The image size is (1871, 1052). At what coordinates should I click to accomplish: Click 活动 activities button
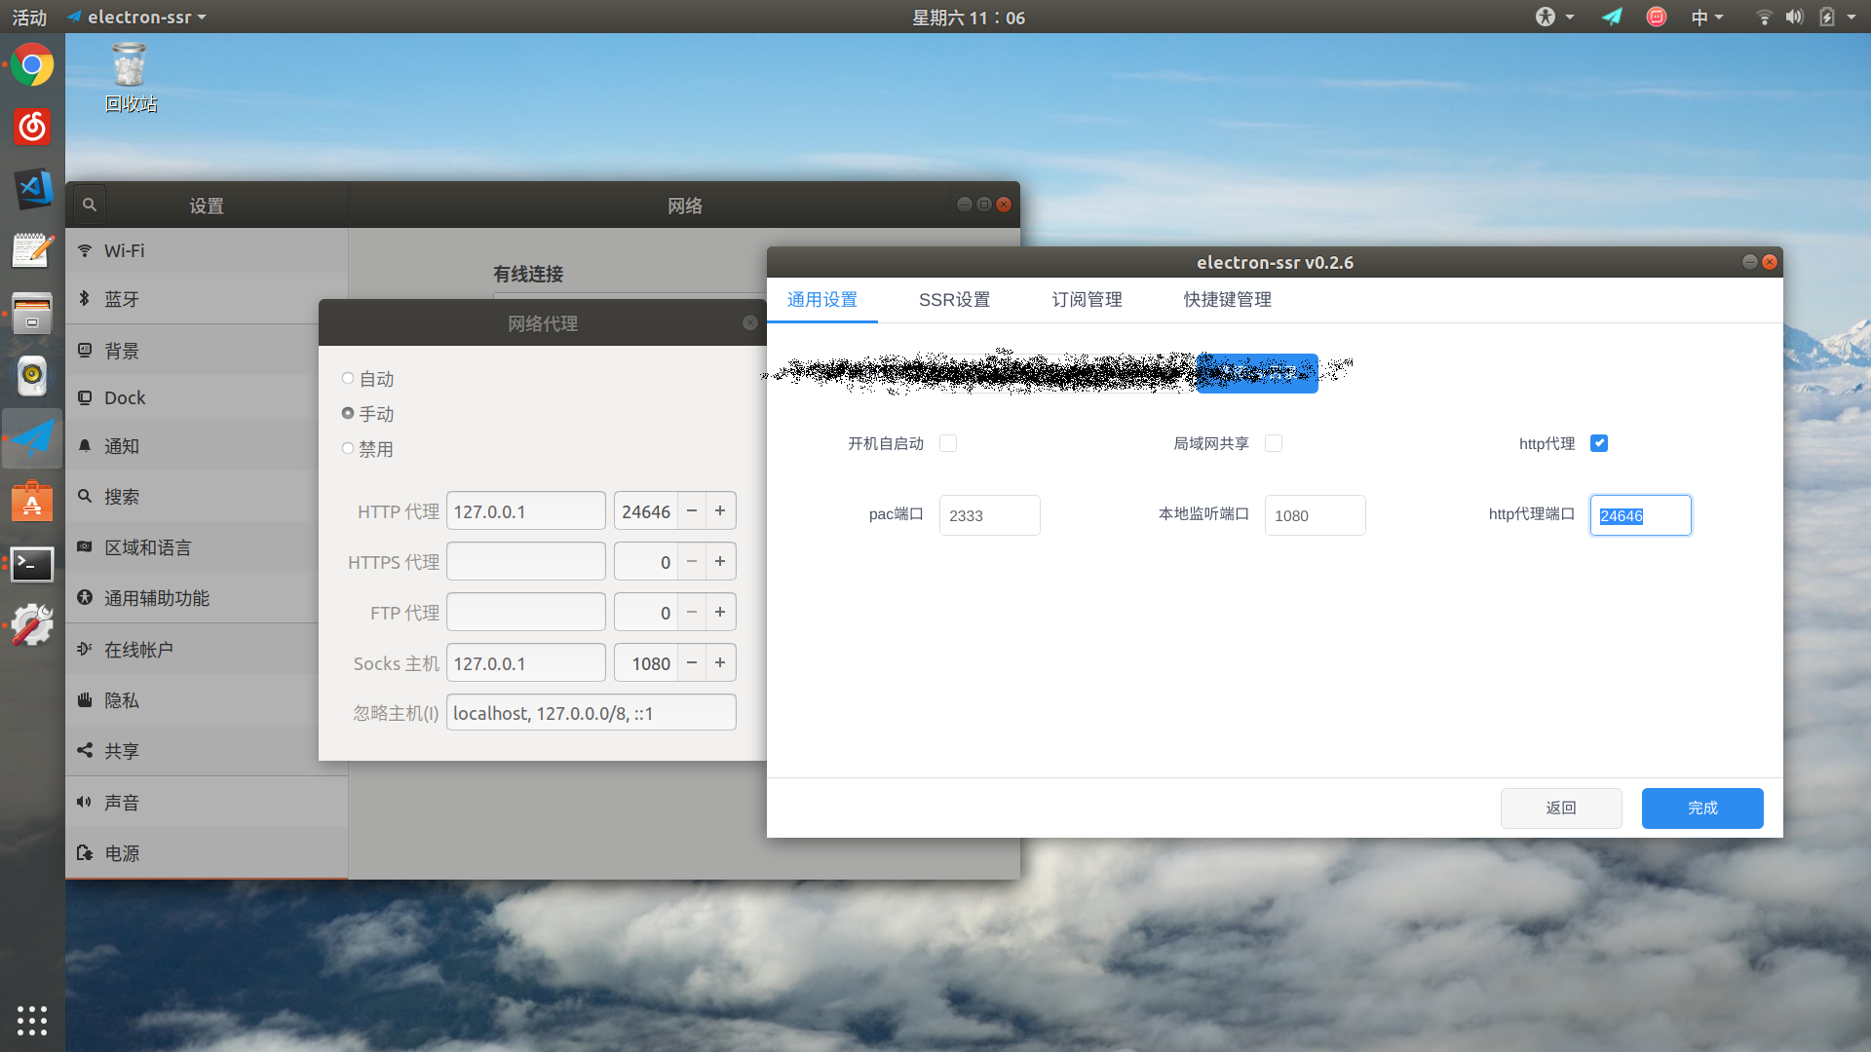pos(29,17)
